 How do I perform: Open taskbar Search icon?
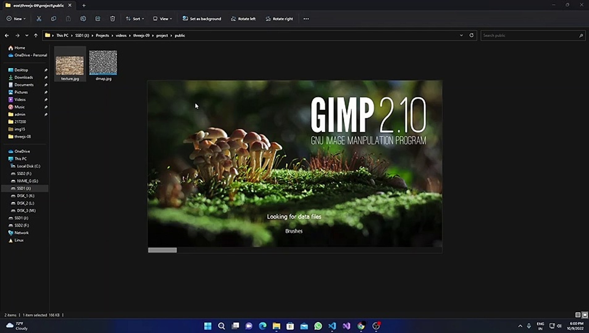221,326
